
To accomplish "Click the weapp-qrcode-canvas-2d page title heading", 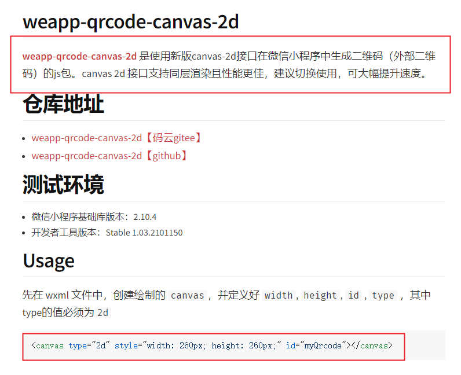I will coord(131,22).
